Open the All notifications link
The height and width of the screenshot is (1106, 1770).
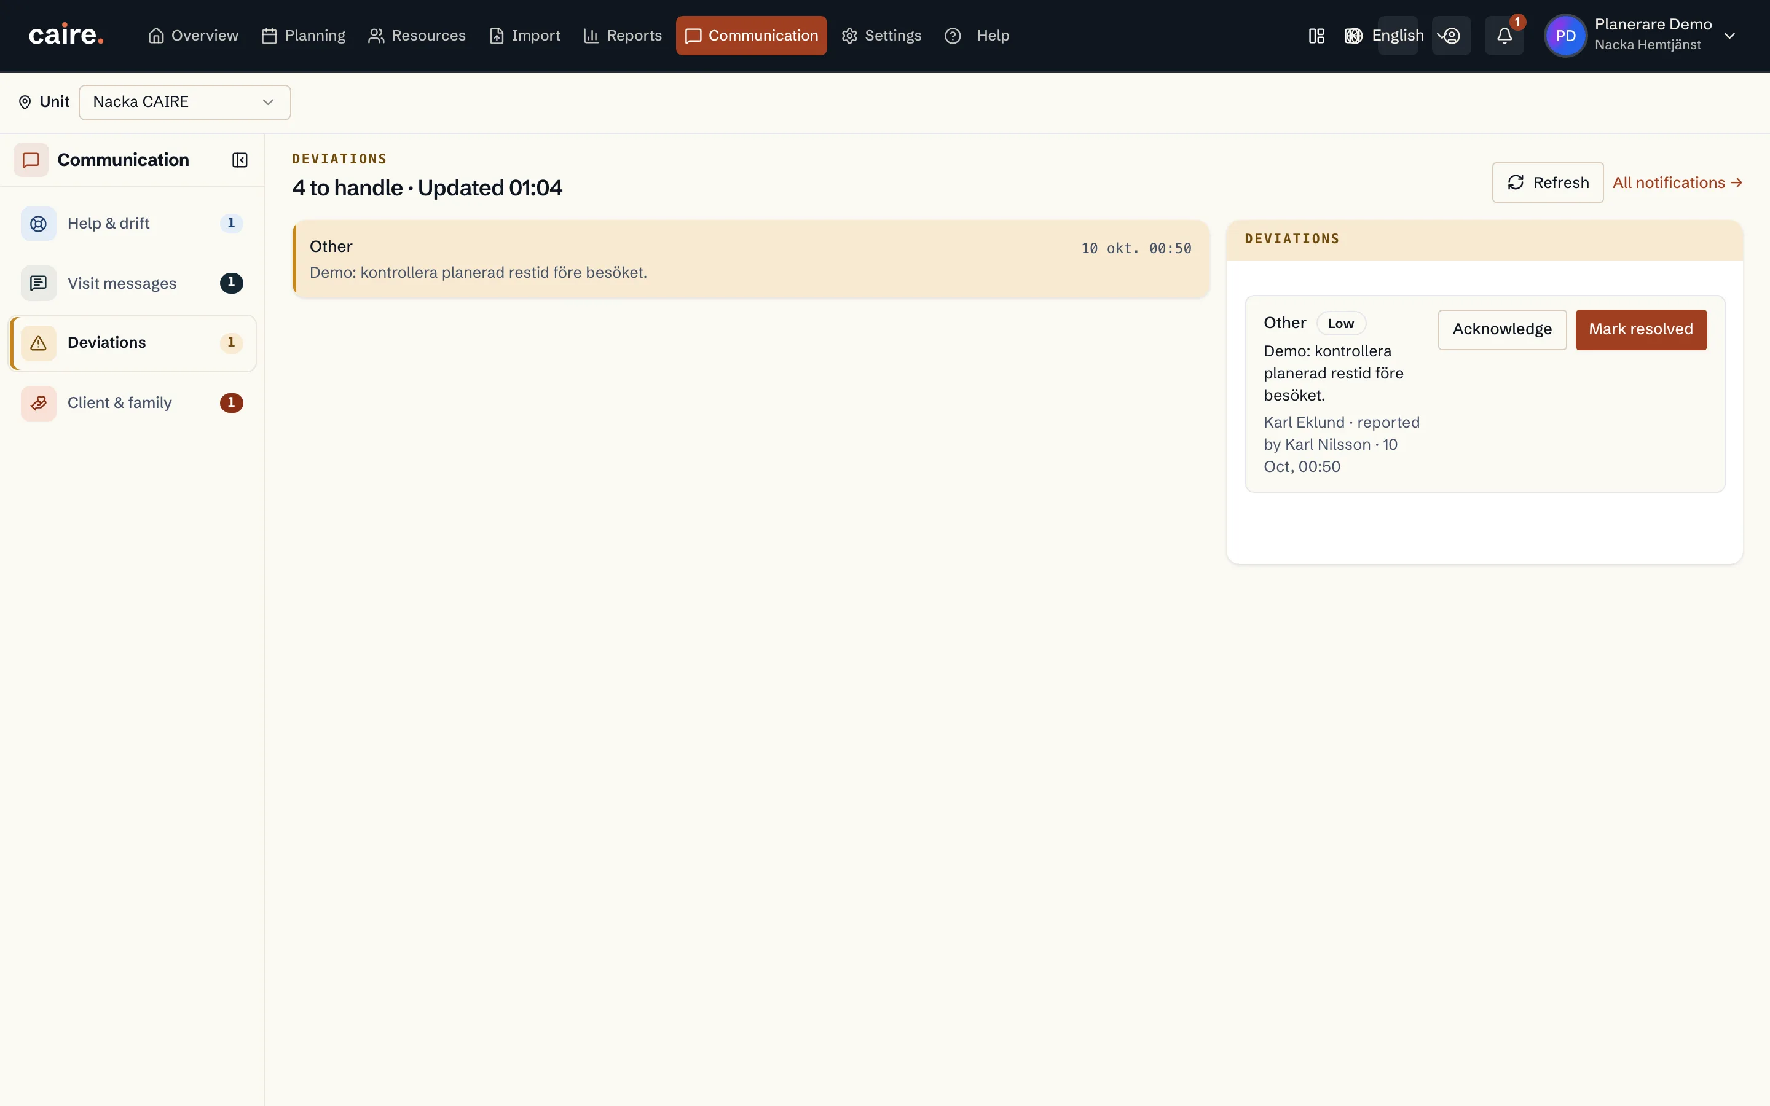point(1677,182)
